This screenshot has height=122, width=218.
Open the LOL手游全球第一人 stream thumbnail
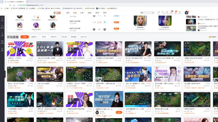50,49
